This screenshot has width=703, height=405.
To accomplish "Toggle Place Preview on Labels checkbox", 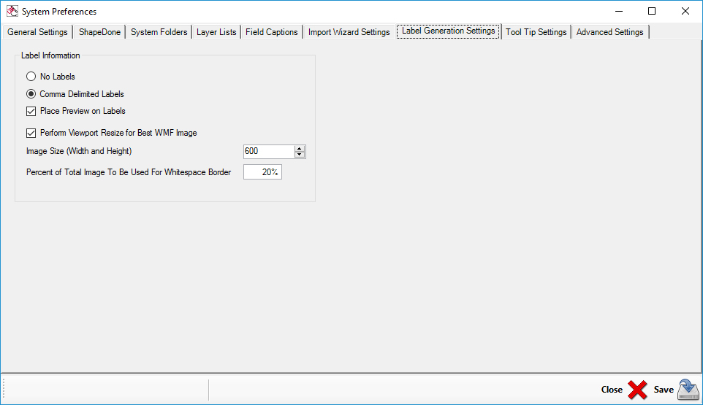I will click(31, 111).
